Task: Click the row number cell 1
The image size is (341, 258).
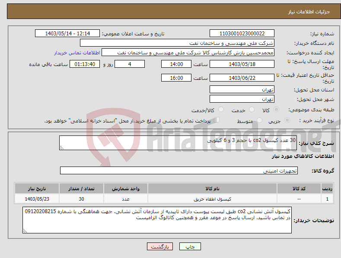Action: (x=327, y=199)
